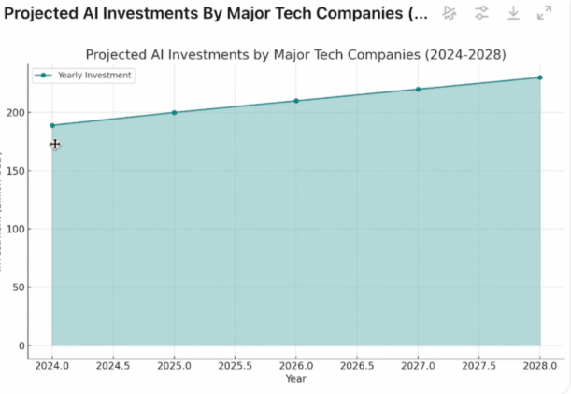Click the 2027 data point marker
571x394 pixels.
(418, 90)
